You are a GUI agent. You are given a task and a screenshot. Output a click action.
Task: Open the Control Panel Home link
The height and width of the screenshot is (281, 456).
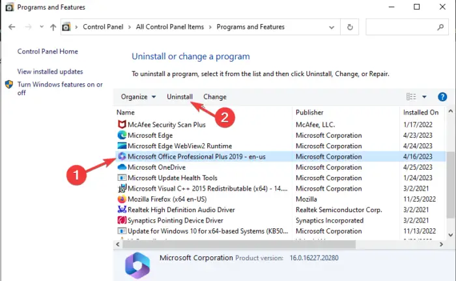click(48, 51)
